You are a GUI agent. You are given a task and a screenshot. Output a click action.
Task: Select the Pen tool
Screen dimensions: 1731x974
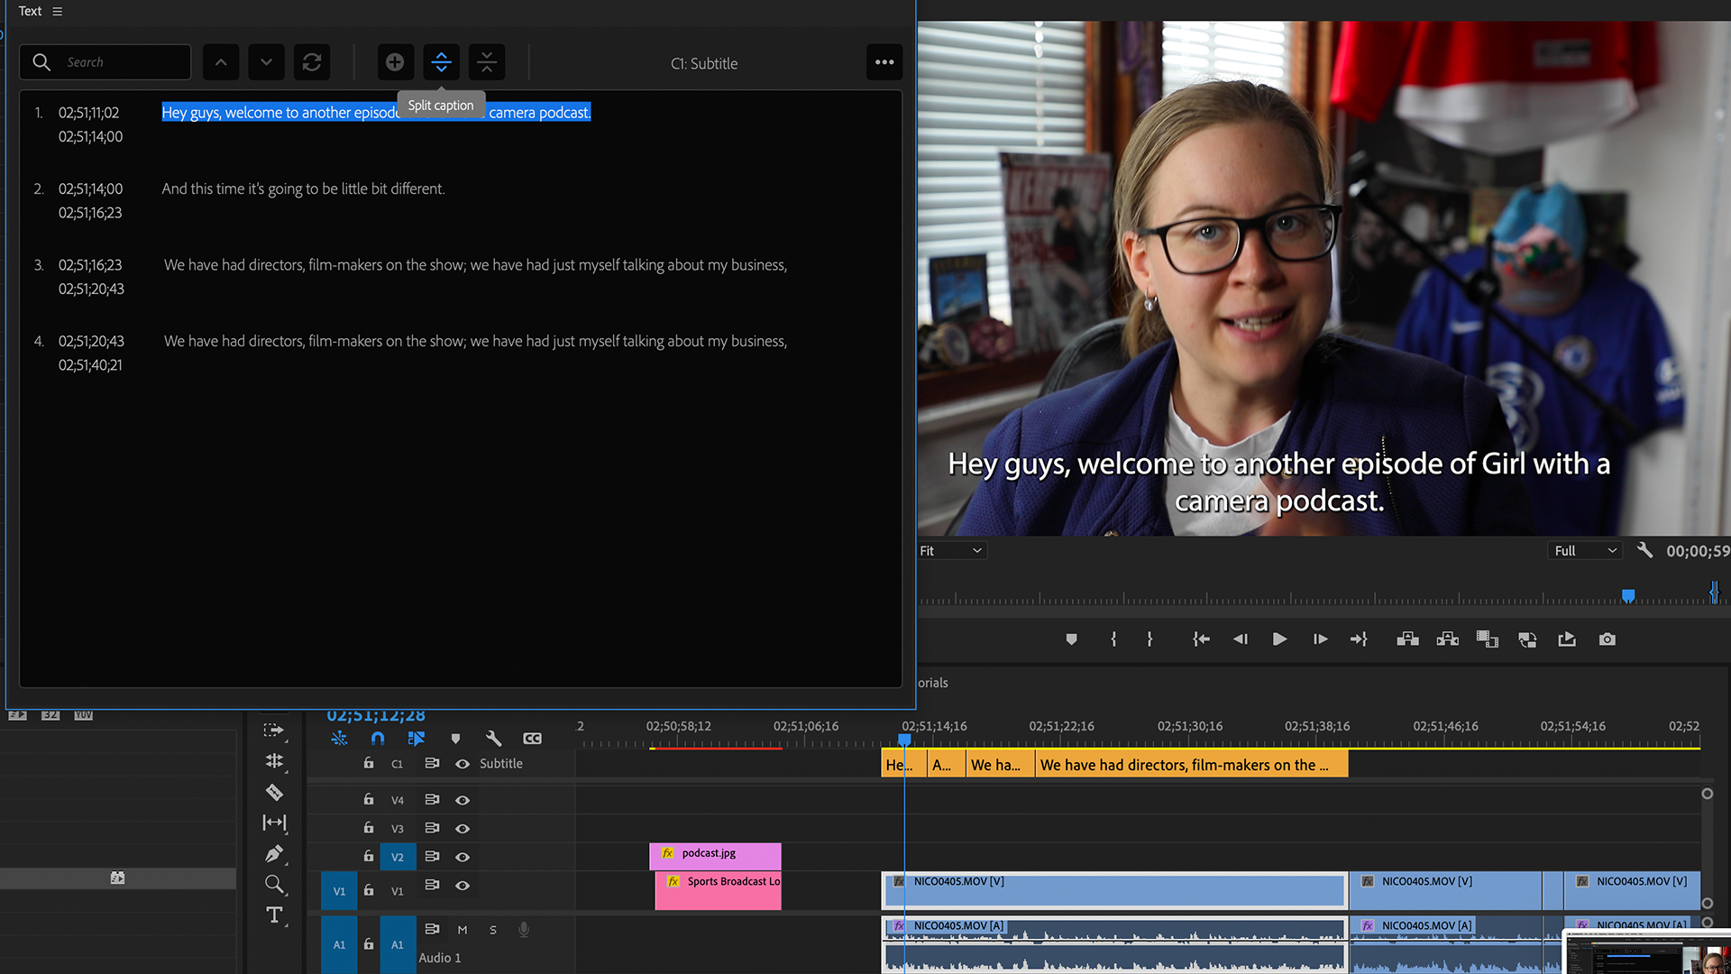274,853
